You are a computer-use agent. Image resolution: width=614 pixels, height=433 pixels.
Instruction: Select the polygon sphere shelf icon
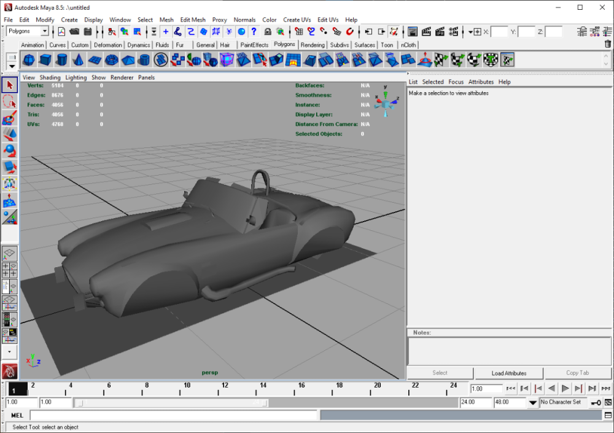[29, 60]
